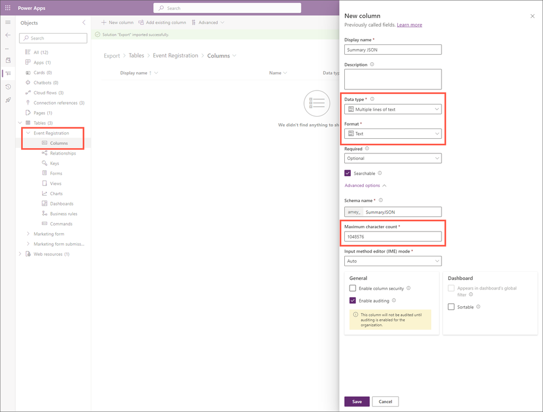Click the Maximum character count field
Image resolution: width=543 pixels, height=412 pixels.
coord(393,236)
